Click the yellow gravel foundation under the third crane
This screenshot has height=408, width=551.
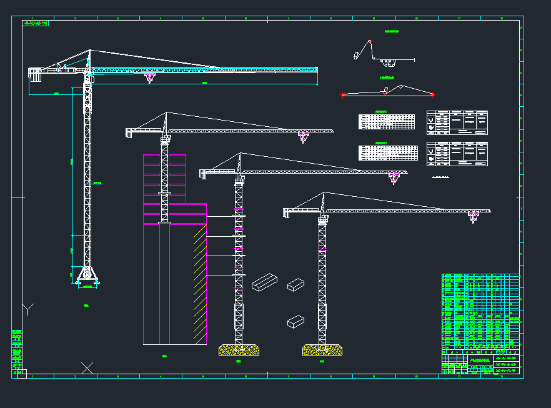(x=239, y=350)
